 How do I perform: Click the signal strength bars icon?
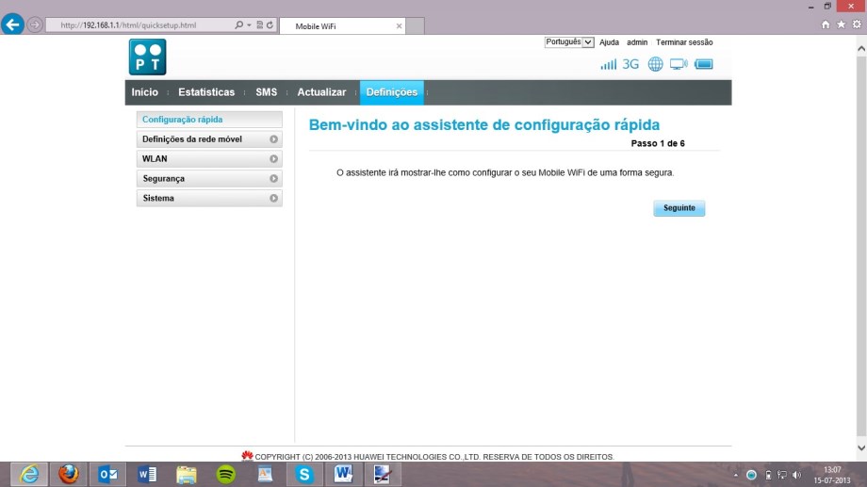click(608, 64)
